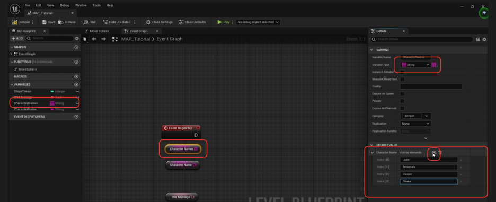
Task: Click Browse in the toolbar
Action: click(x=67, y=22)
